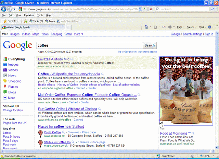219x159 pixels.
Task: Open the Help menu
Action: (48, 15)
